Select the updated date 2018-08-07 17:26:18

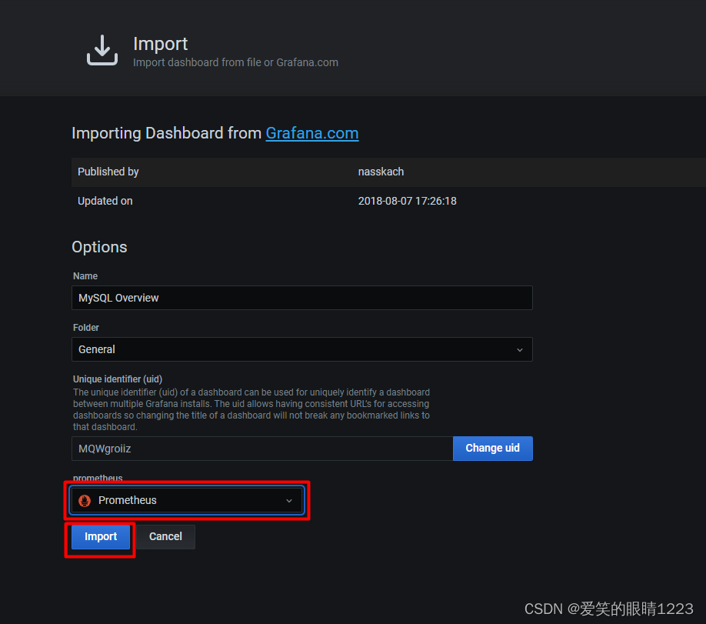tap(407, 201)
